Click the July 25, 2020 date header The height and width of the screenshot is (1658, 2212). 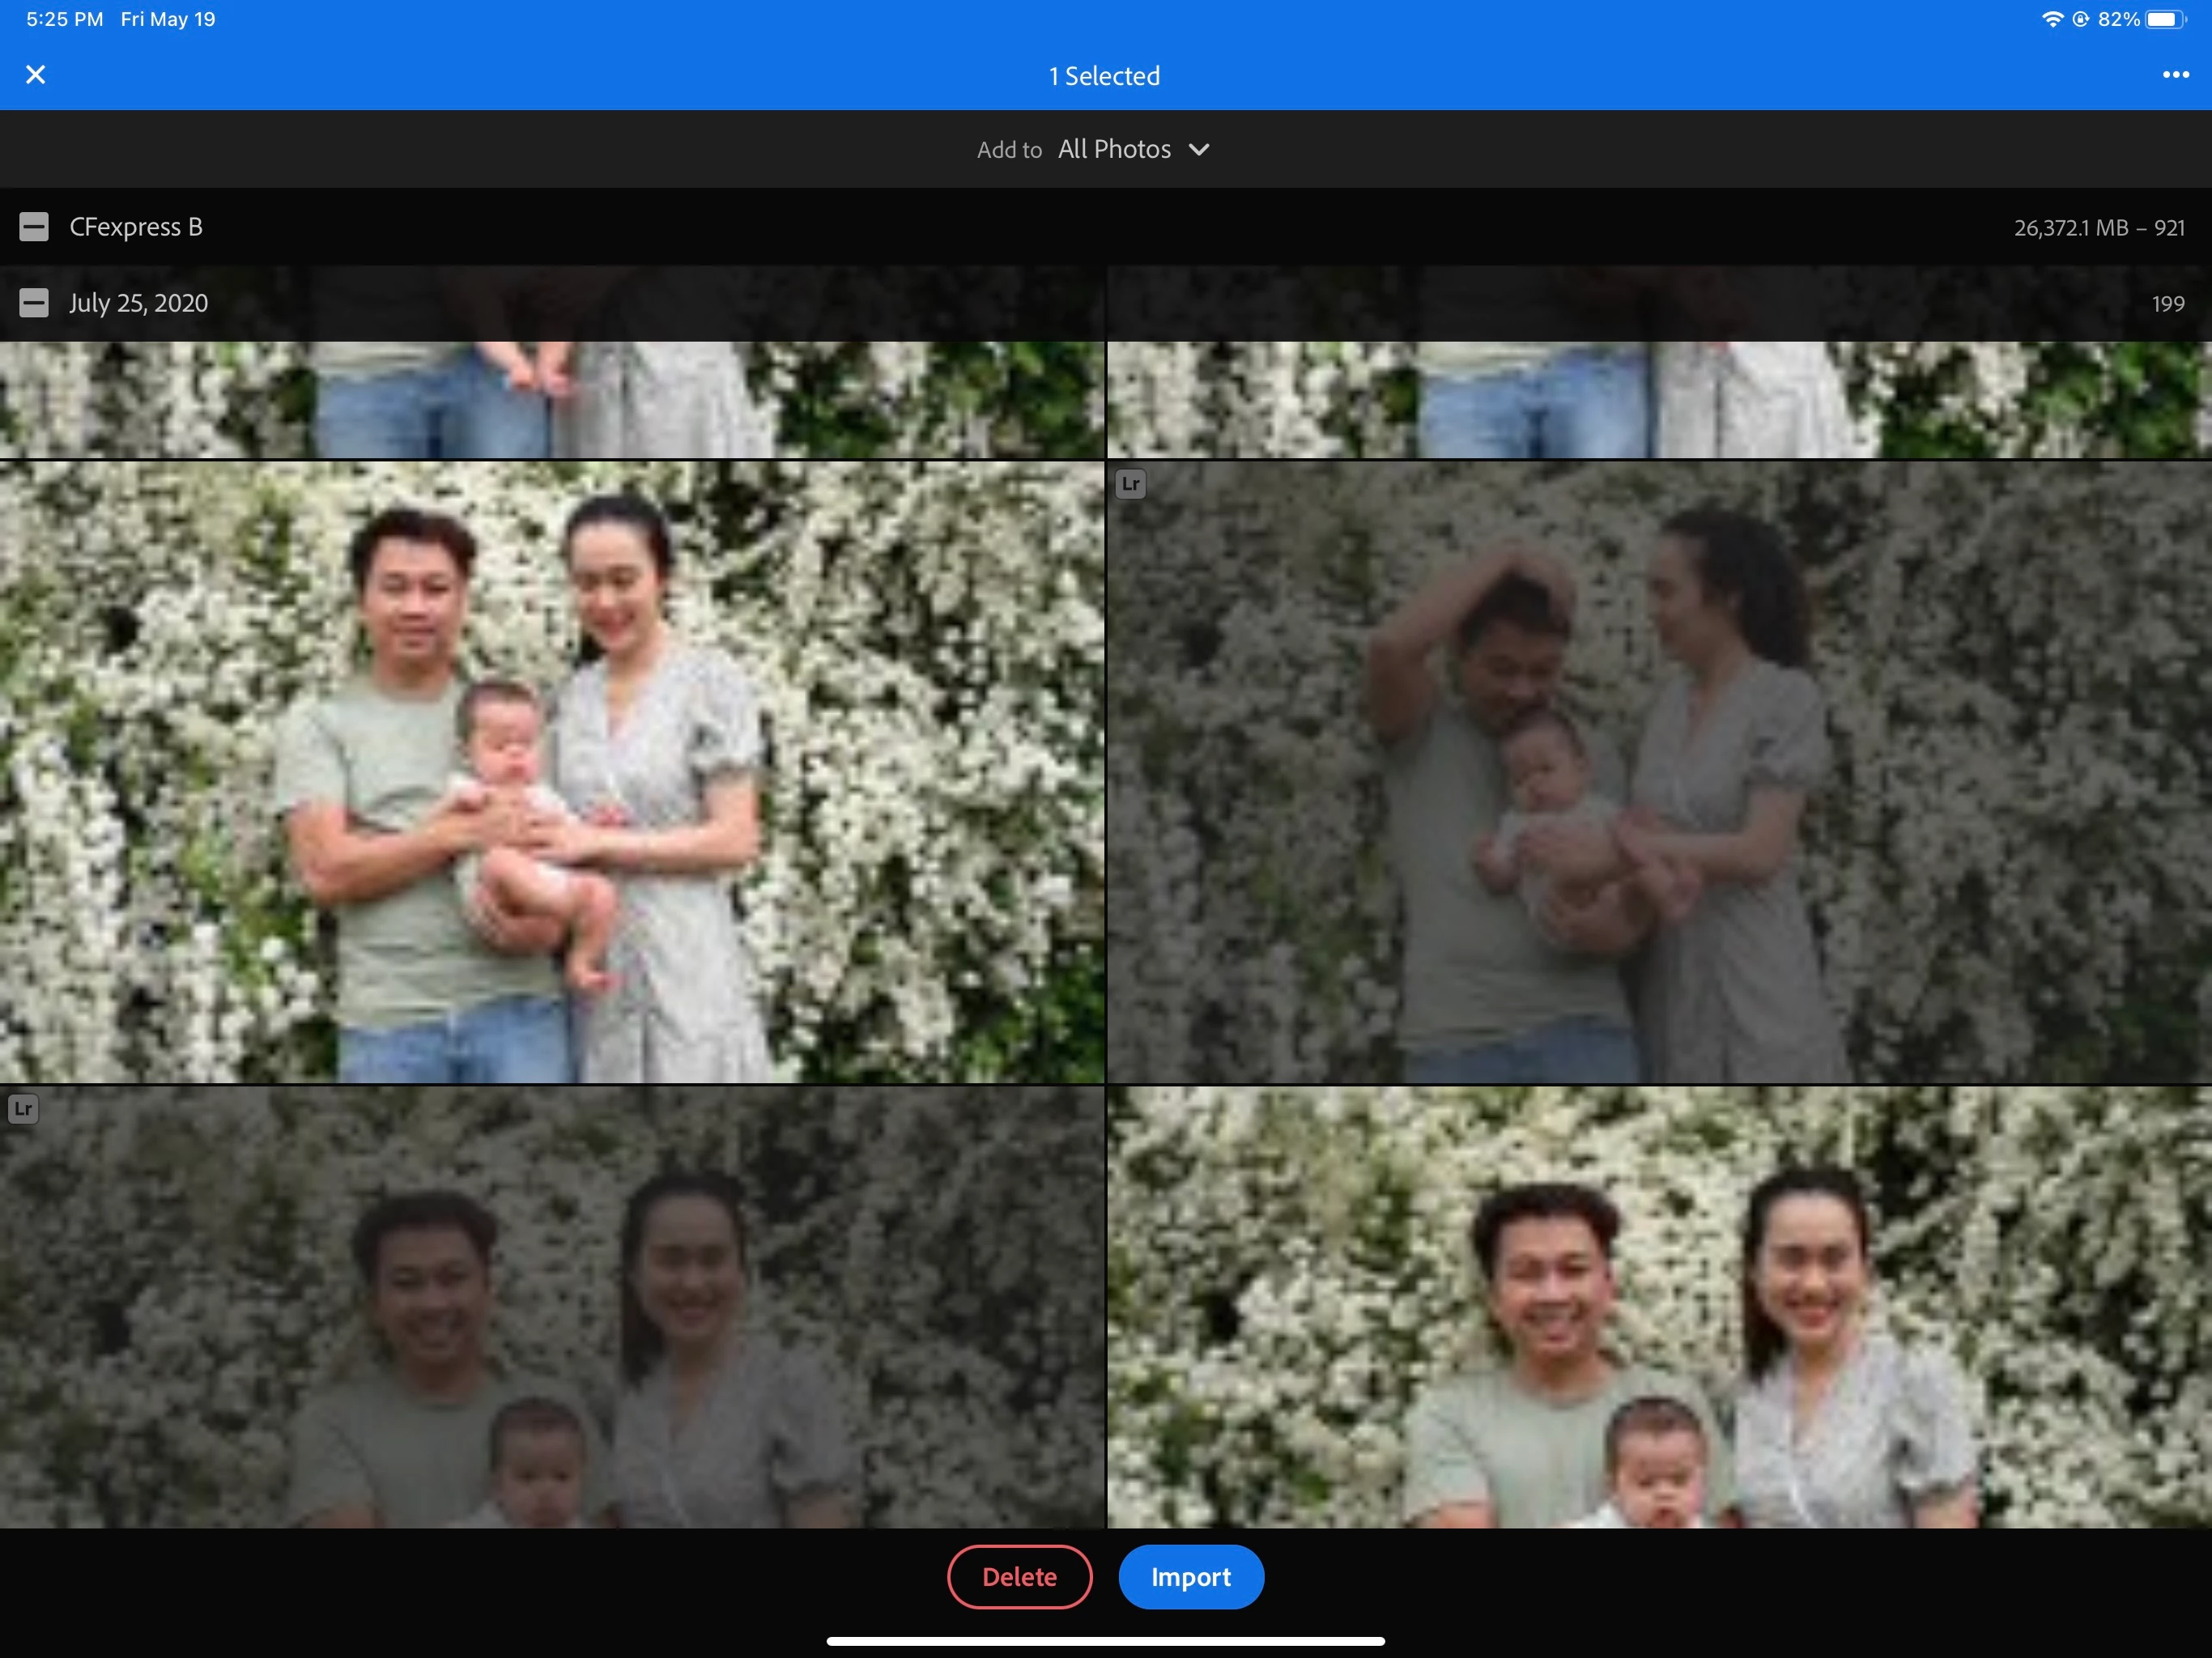point(139,303)
